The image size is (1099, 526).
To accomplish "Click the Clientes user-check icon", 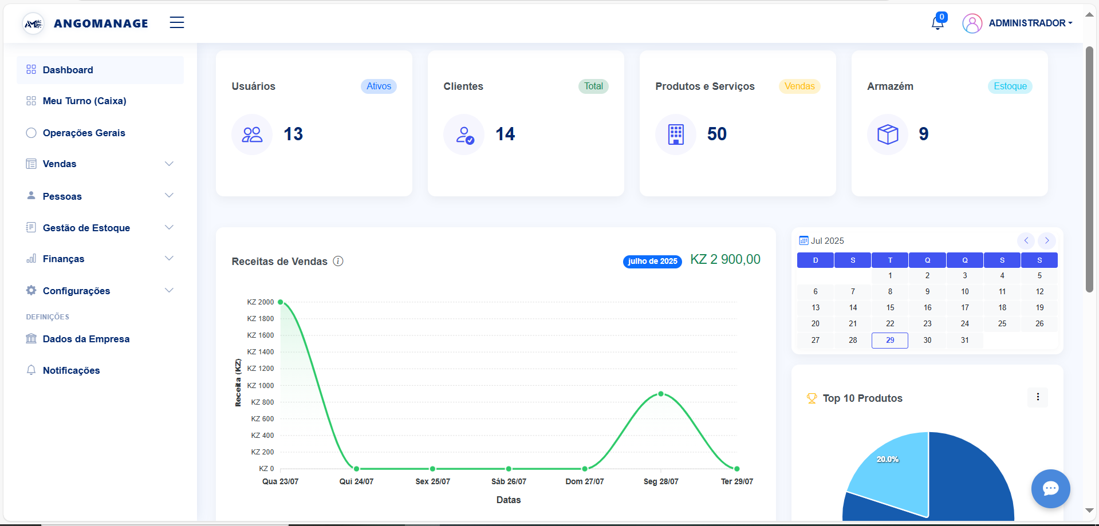I will pos(464,135).
